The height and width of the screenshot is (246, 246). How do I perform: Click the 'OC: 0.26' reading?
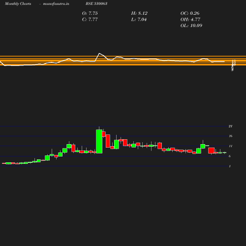[x=190, y=13]
